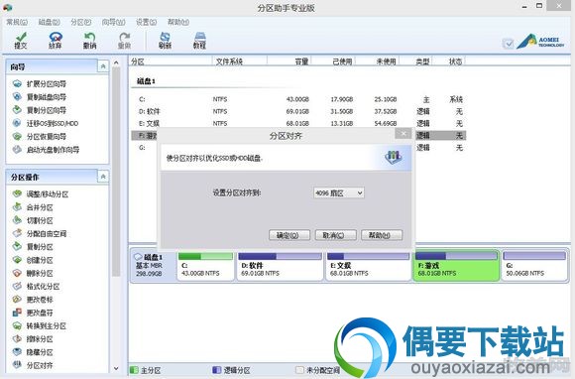Launch 扩展分区向导 wizard

40,84
